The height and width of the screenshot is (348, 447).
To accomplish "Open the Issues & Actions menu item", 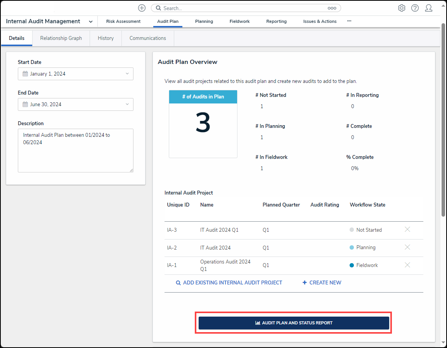I will click(x=320, y=22).
